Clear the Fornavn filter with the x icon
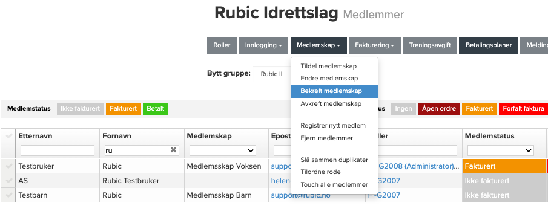Viewport: 548px width, 220px height. pyautogui.click(x=173, y=150)
